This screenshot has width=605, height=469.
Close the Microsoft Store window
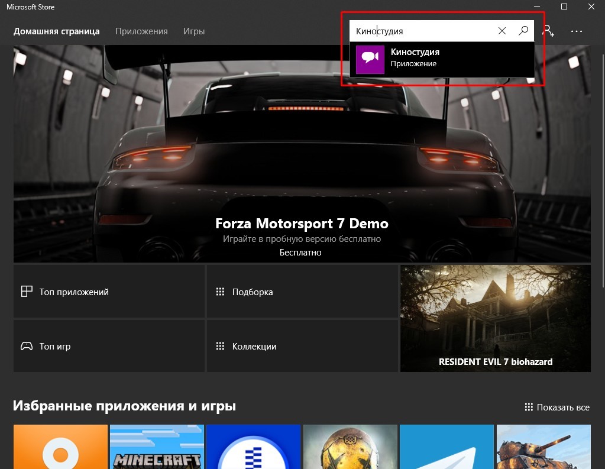(x=591, y=7)
